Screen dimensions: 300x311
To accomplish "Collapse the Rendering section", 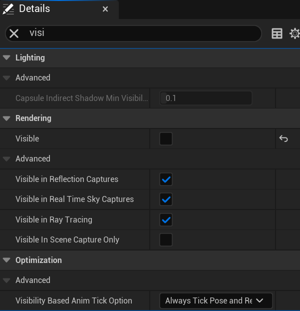I will [x=6, y=118].
